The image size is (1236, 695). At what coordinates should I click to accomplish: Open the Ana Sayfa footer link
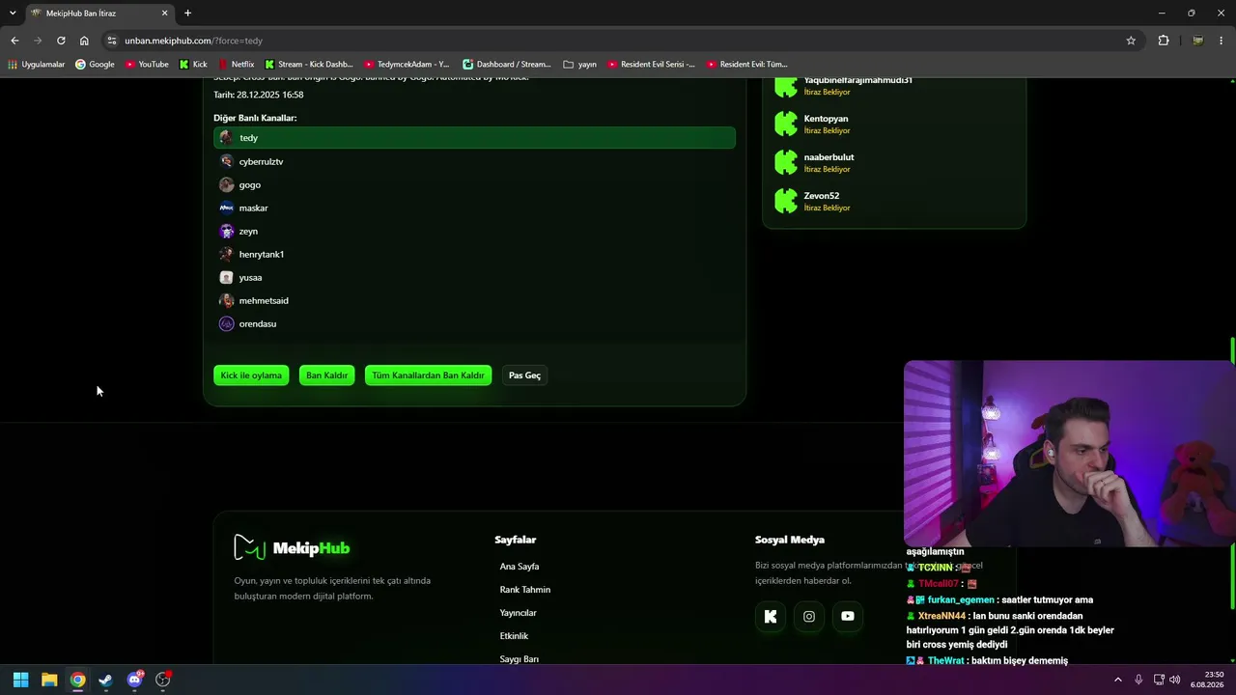[x=520, y=567]
